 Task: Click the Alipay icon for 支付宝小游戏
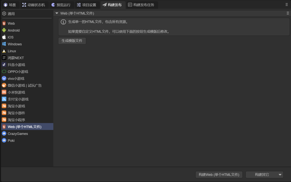4,99
